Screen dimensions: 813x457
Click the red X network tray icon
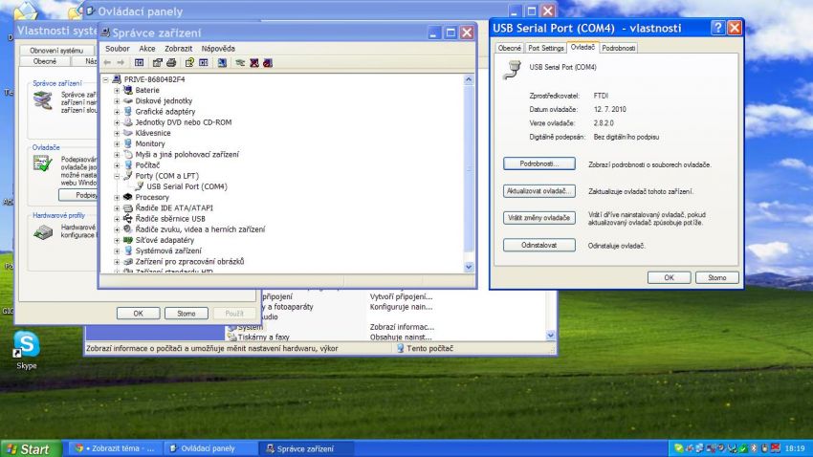(775, 448)
